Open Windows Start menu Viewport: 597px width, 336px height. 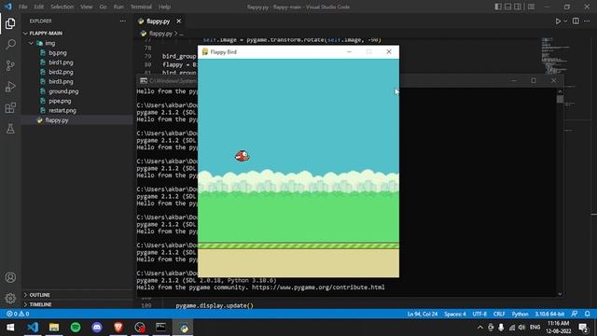[x=10, y=328]
